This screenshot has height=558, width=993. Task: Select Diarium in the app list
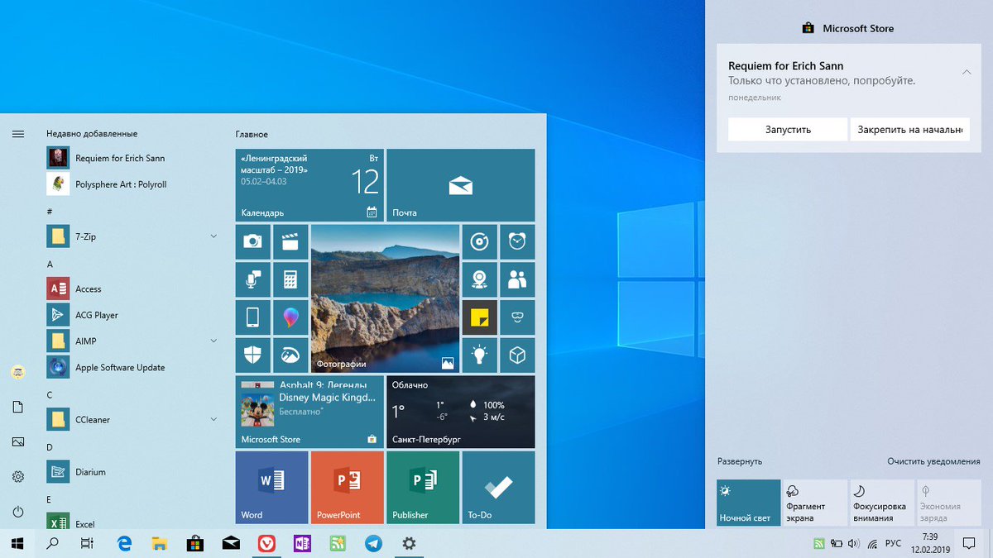pos(132,472)
